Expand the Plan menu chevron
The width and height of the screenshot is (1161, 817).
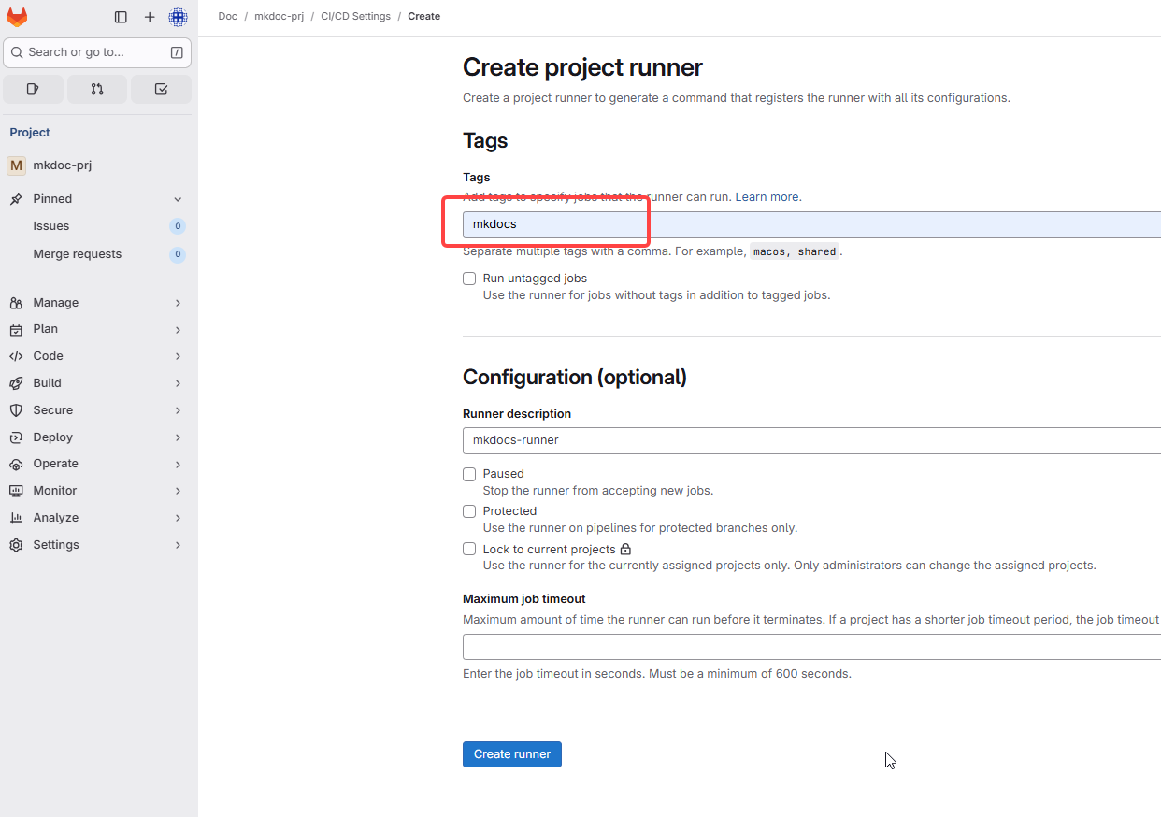(x=178, y=329)
